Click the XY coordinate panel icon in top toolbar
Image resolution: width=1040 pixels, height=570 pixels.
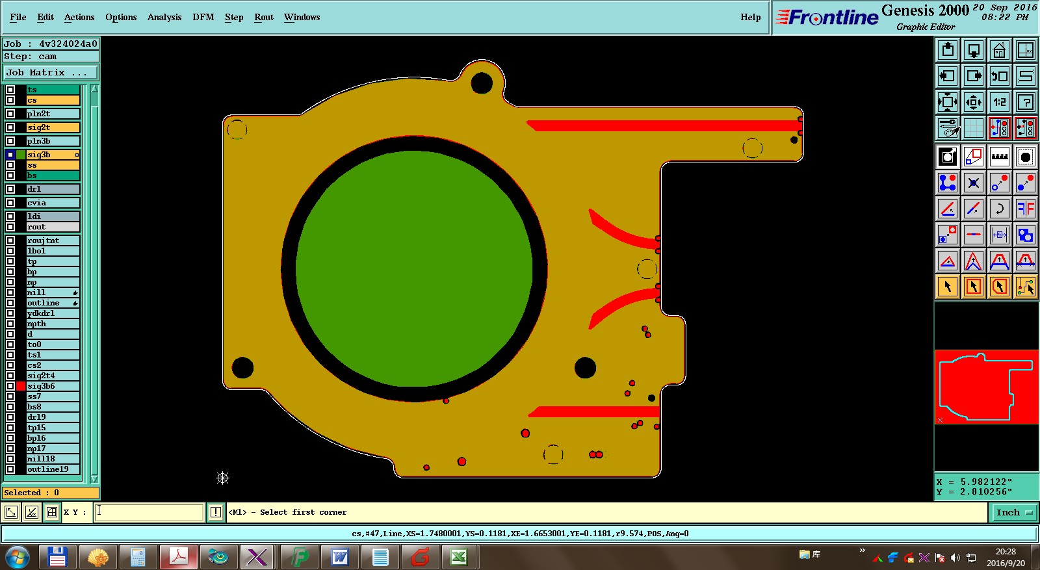coord(1026,50)
